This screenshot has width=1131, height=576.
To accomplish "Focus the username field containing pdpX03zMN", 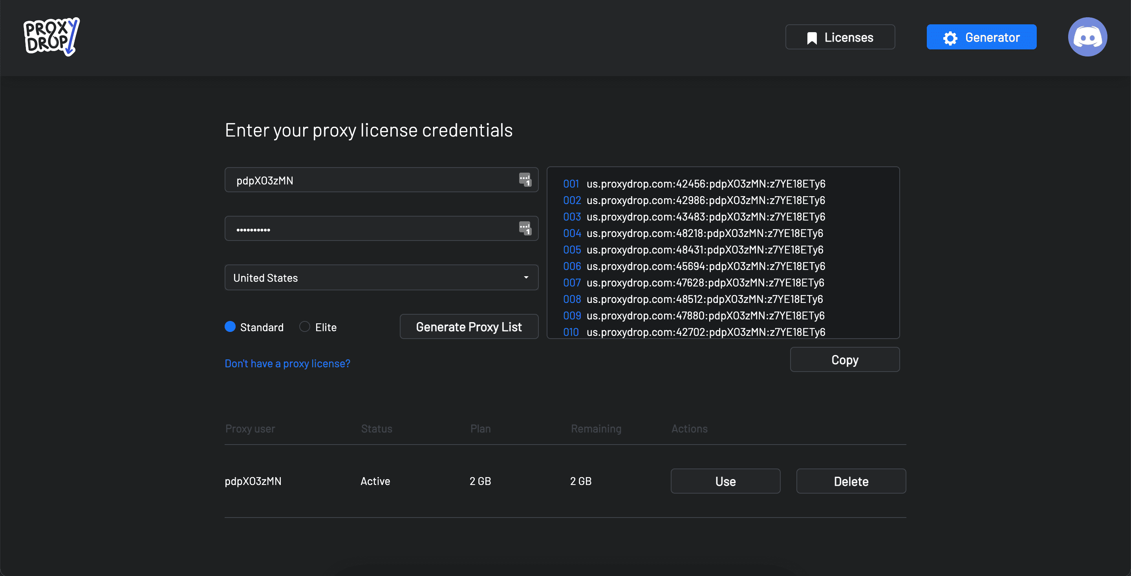I will point(381,180).
